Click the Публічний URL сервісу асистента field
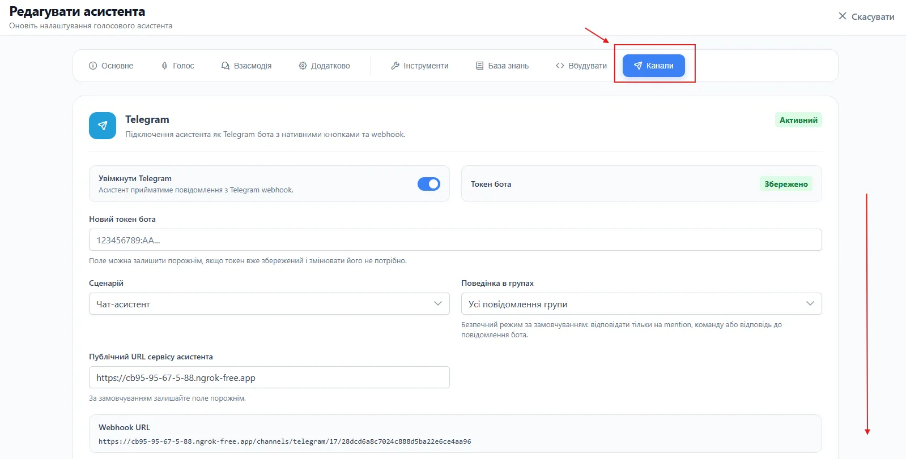The height and width of the screenshot is (459, 906). pyautogui.click(x=269, y=378)
